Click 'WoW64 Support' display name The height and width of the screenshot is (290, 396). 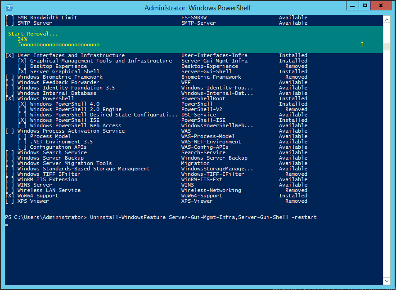pyautogui.click(x=38, y=196)
